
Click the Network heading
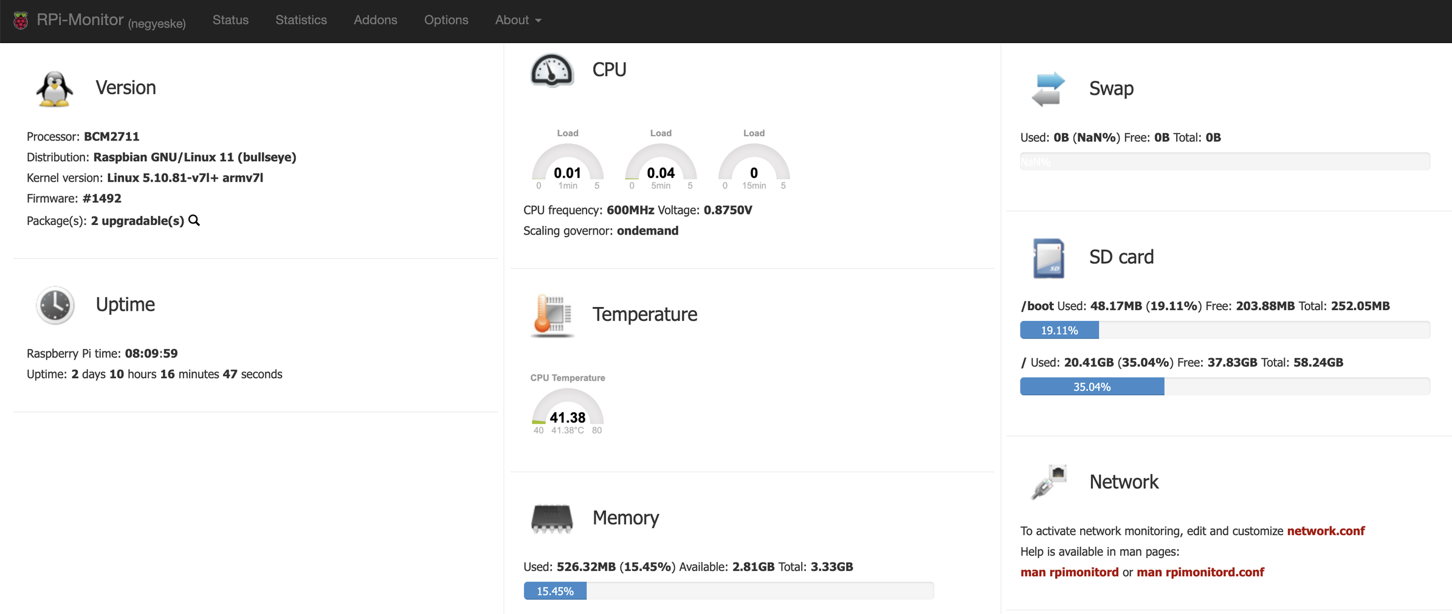coord(1124,482)
